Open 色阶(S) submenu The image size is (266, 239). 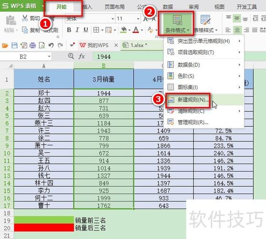click(204, 76)
